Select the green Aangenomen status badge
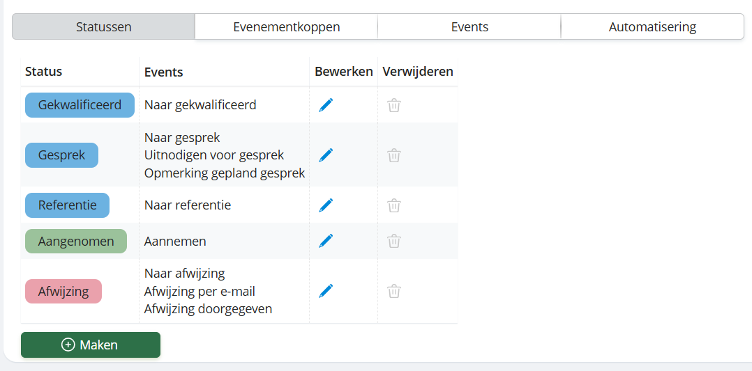 click(76, 241)
